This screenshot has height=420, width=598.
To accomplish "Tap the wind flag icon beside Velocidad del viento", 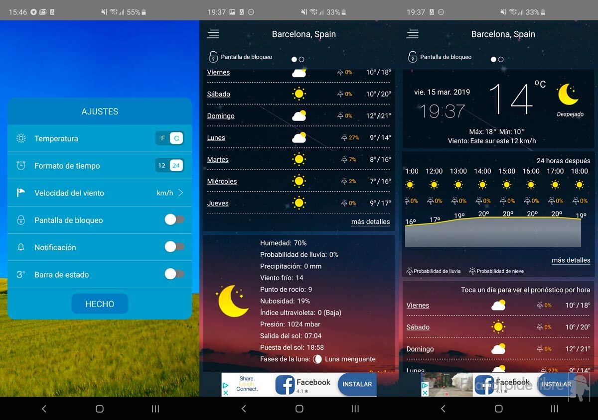I will [x=21, y=193].
